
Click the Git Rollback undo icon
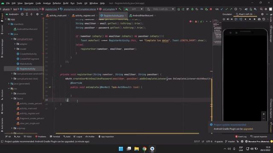(x=240, y=9)
